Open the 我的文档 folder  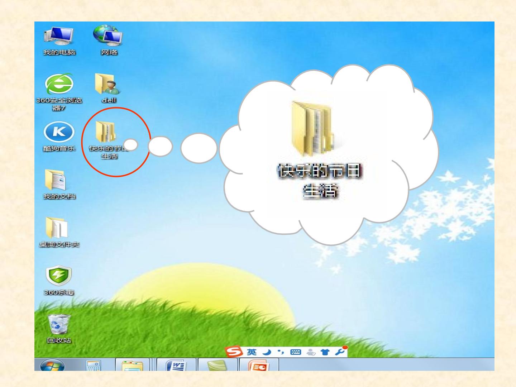(x=59, y=185)
